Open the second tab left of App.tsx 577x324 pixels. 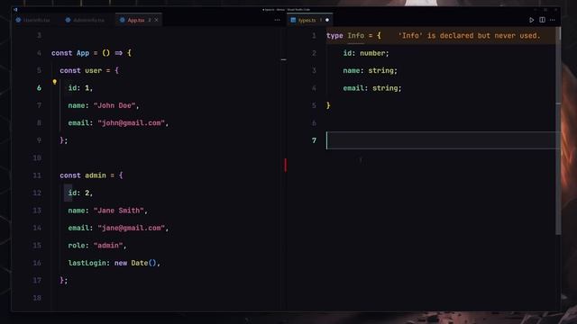(85, 20)
